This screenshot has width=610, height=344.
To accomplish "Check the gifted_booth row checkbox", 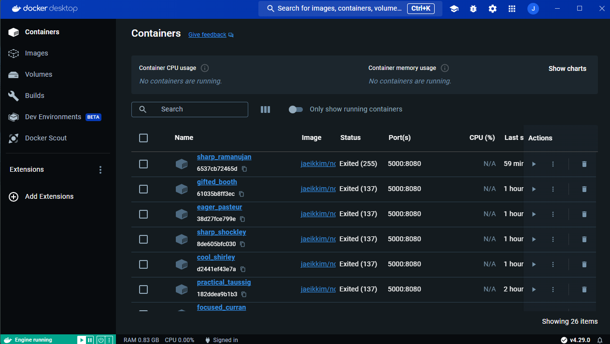I will point(143,189).
